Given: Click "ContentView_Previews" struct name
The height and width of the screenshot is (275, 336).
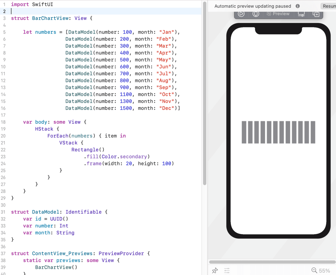Looking at the screenshot, I should (62, 253).
